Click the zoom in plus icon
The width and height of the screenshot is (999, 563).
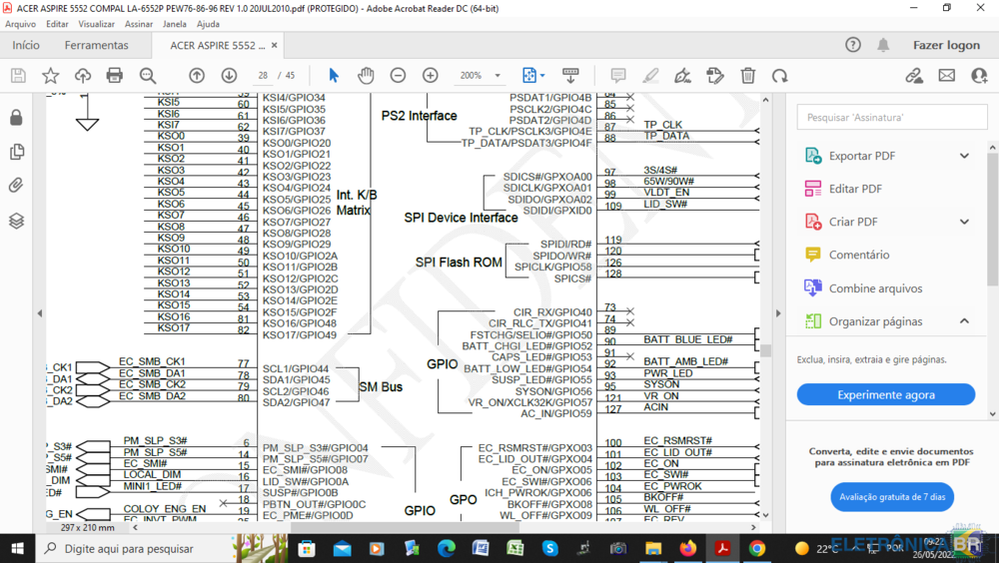click(x=430, y=76)
